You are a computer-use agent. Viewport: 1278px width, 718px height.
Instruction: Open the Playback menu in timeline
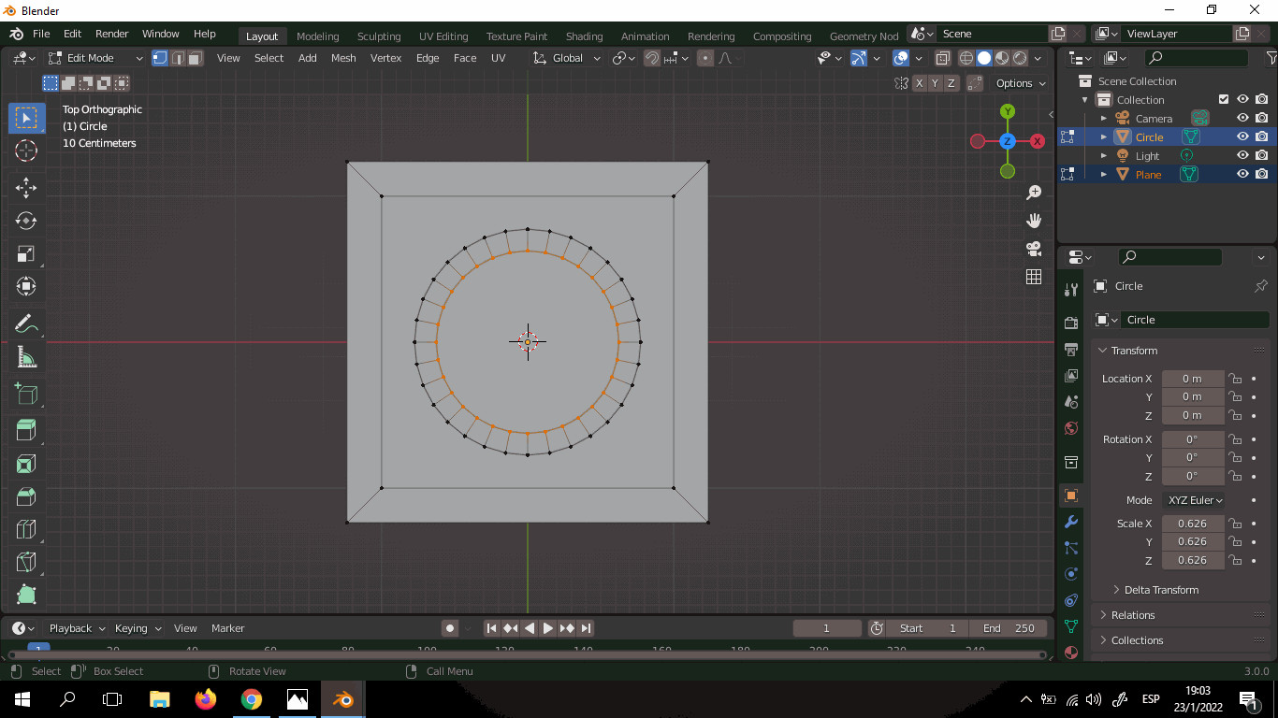pyautogui.click(x=77, y=628)
